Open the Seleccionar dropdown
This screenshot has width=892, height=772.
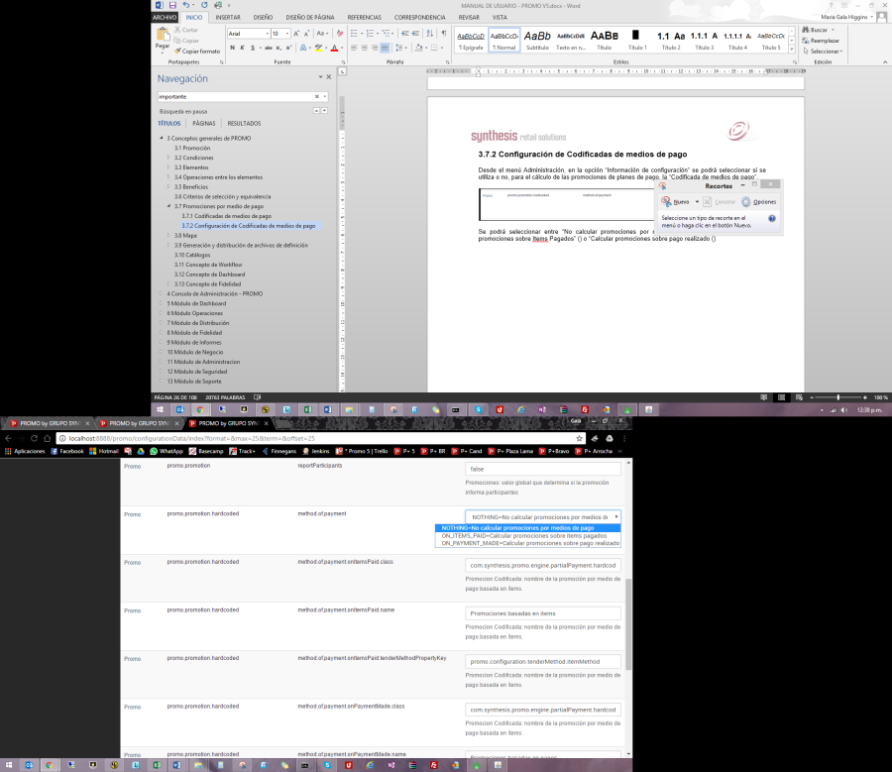[x=824, y=52]
